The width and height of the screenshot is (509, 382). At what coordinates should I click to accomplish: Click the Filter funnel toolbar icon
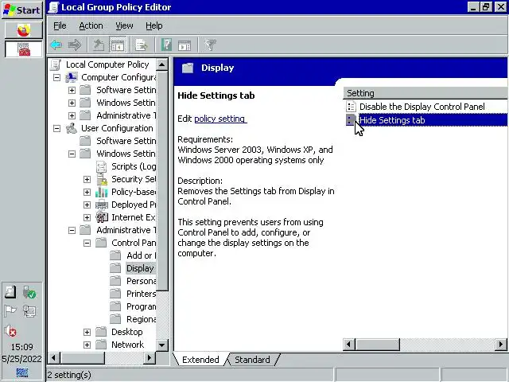click(210, 45)
